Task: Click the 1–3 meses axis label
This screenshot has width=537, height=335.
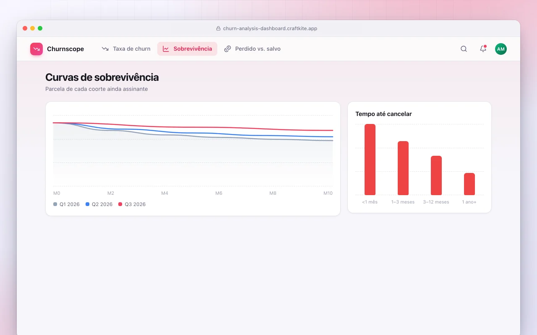Action: [x=403, y=202]
